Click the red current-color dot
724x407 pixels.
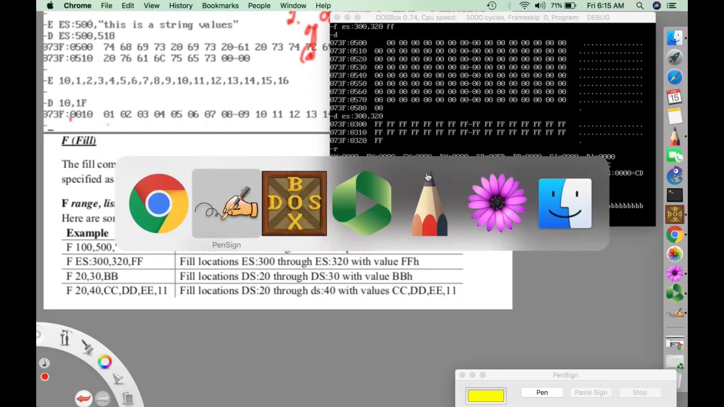click(45, 377)
